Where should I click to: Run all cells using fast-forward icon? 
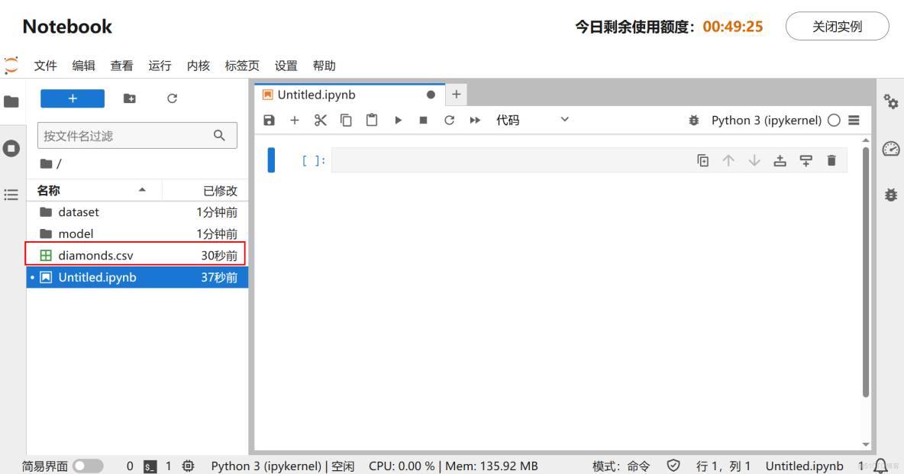point(475,120)
